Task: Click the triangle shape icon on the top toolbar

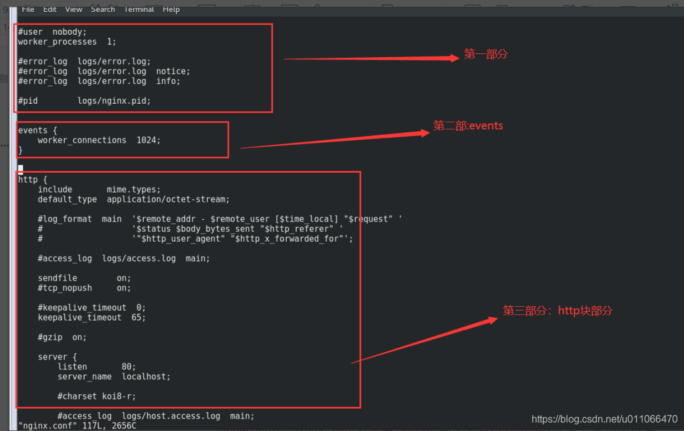Action: point(317,4)
